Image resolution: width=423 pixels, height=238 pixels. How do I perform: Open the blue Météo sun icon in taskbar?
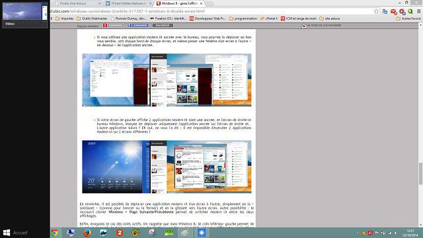pyautogui.click(x=202, y=233)
